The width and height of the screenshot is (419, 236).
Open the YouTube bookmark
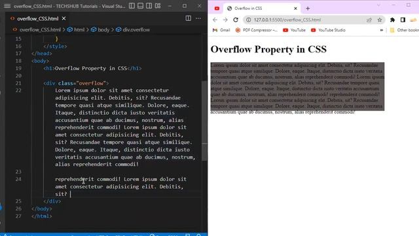click(x=294, y=30)
